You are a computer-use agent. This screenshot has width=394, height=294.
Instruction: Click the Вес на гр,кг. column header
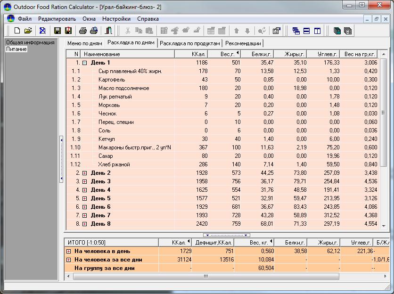pyautogui.click(x=359, y=54)
